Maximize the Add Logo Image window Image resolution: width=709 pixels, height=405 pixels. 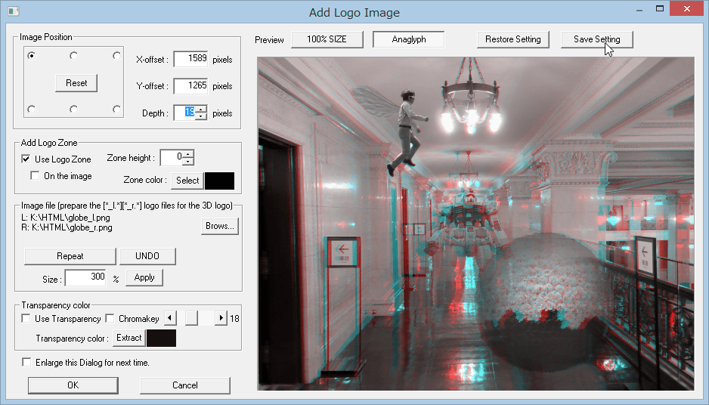click(x=660, y=8)
